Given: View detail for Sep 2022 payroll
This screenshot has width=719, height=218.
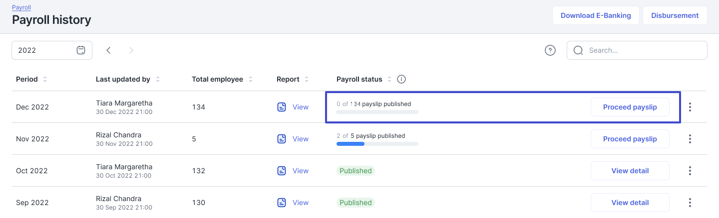Looking at the screenshot, I should pos(630,203).
